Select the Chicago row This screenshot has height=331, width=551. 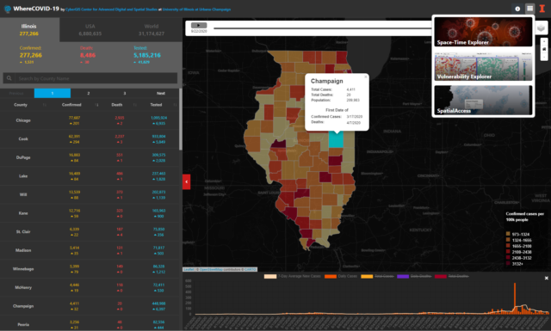pyautogui.click(x=90, y=120)
